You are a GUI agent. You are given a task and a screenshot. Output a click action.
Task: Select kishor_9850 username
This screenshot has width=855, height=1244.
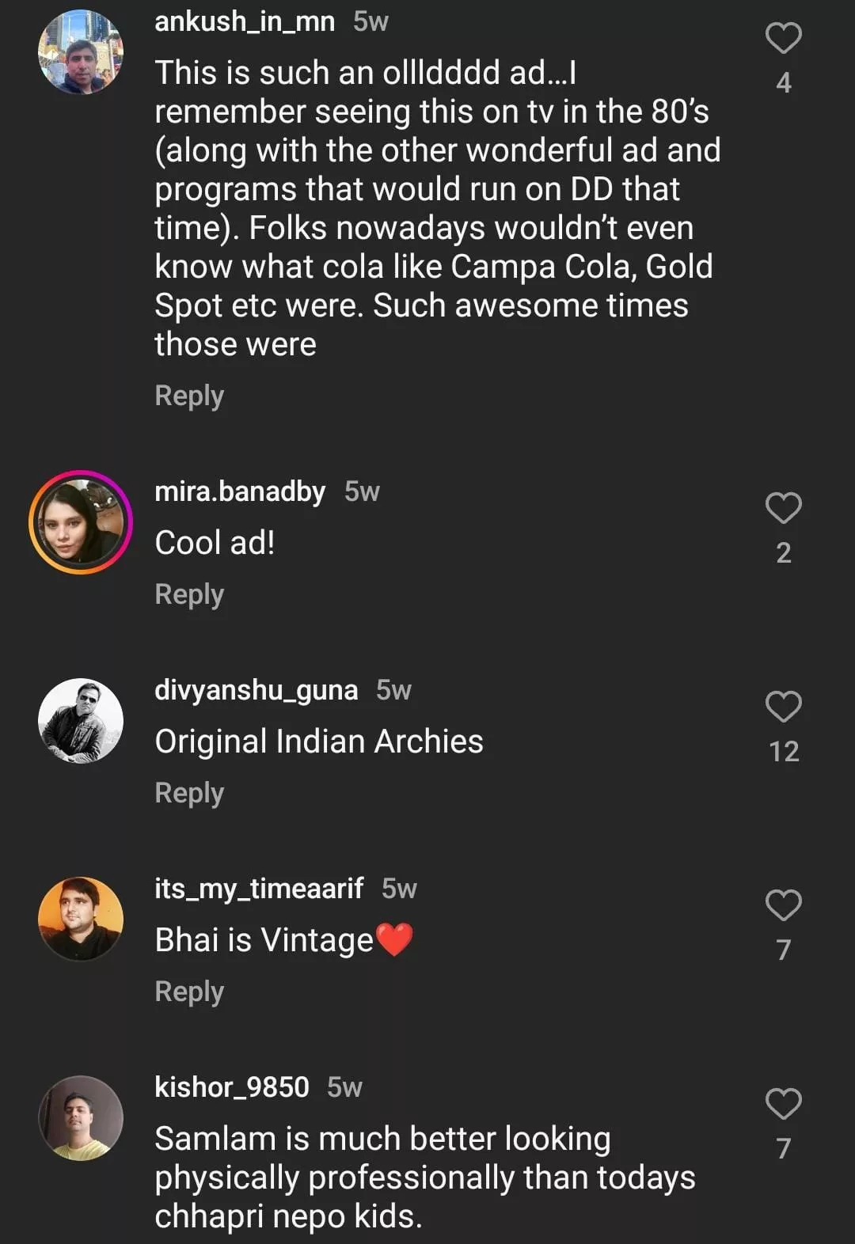pyautogui.click(x=231, y=1087)
